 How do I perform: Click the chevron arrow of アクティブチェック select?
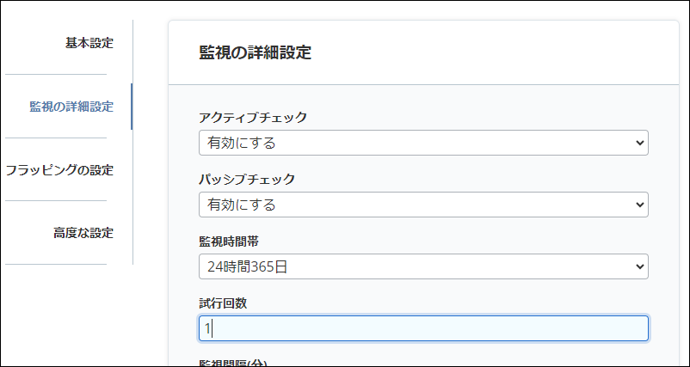coord(638,143)
